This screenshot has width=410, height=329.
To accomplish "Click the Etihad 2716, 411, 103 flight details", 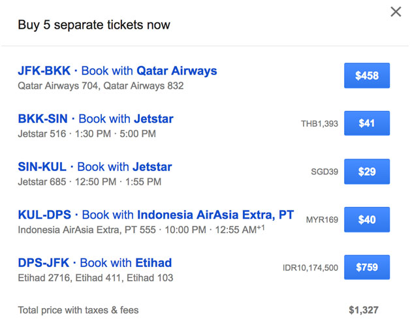I will tap(95, 278).
